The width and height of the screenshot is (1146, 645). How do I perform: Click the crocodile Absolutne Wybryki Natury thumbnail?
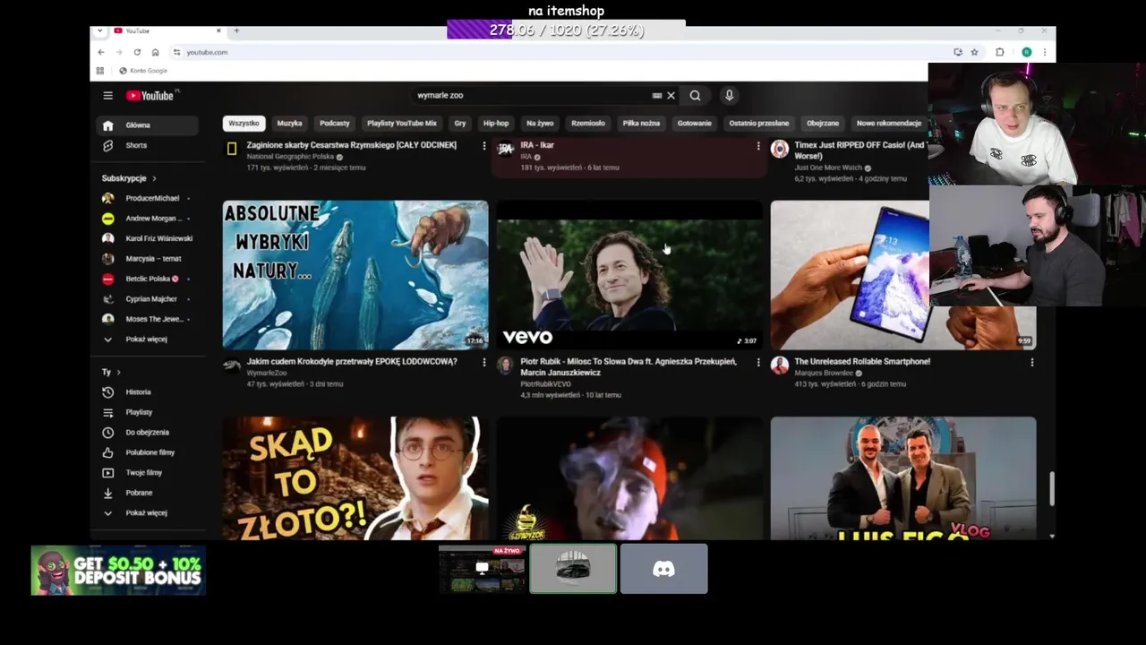tap(355, 275)
